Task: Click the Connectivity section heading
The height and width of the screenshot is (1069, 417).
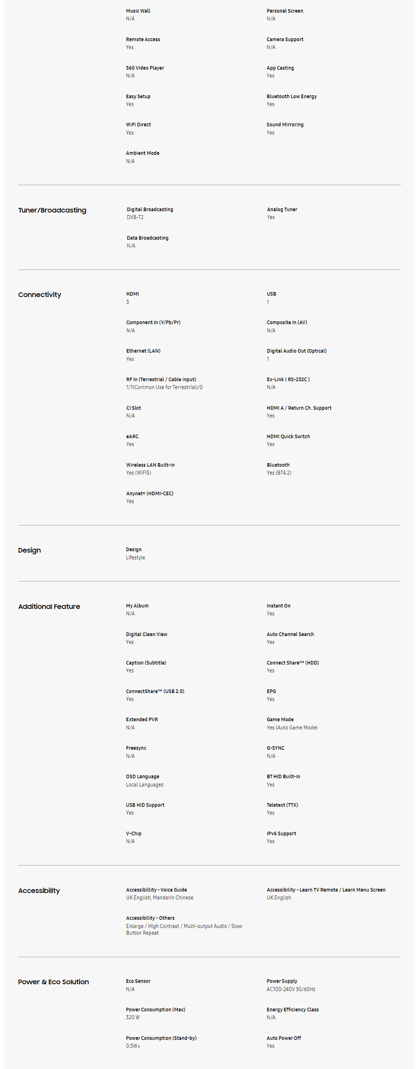Action: tap(40, 295)
